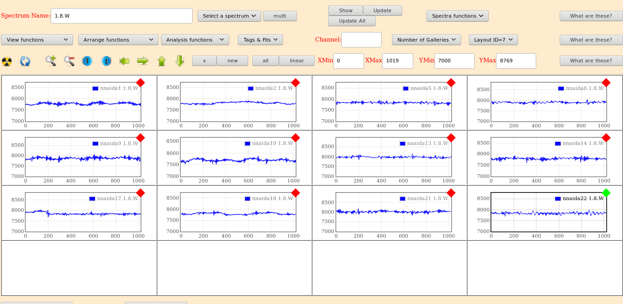Toggle the green diamond on nnaida22 plot

click(x=606, y=193)
